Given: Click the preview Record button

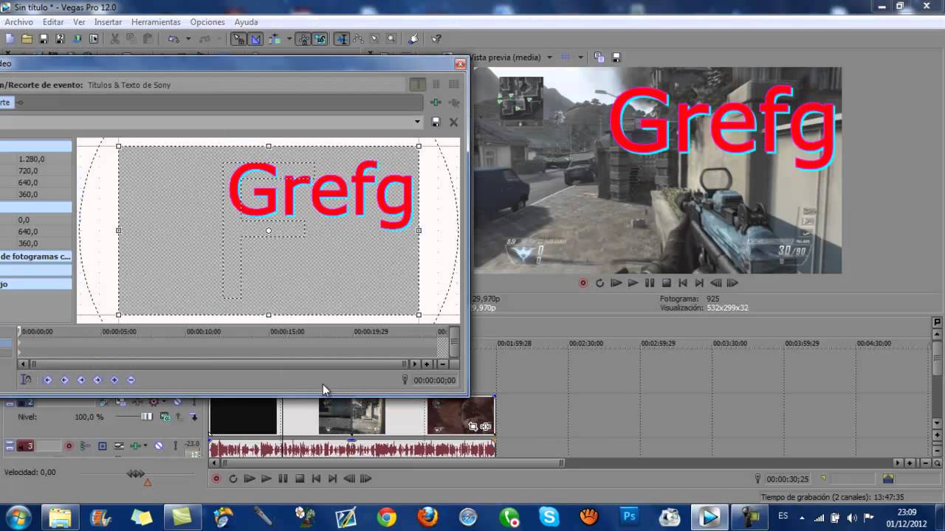Looking at the screenshot, I should click(x=583, y=283).
